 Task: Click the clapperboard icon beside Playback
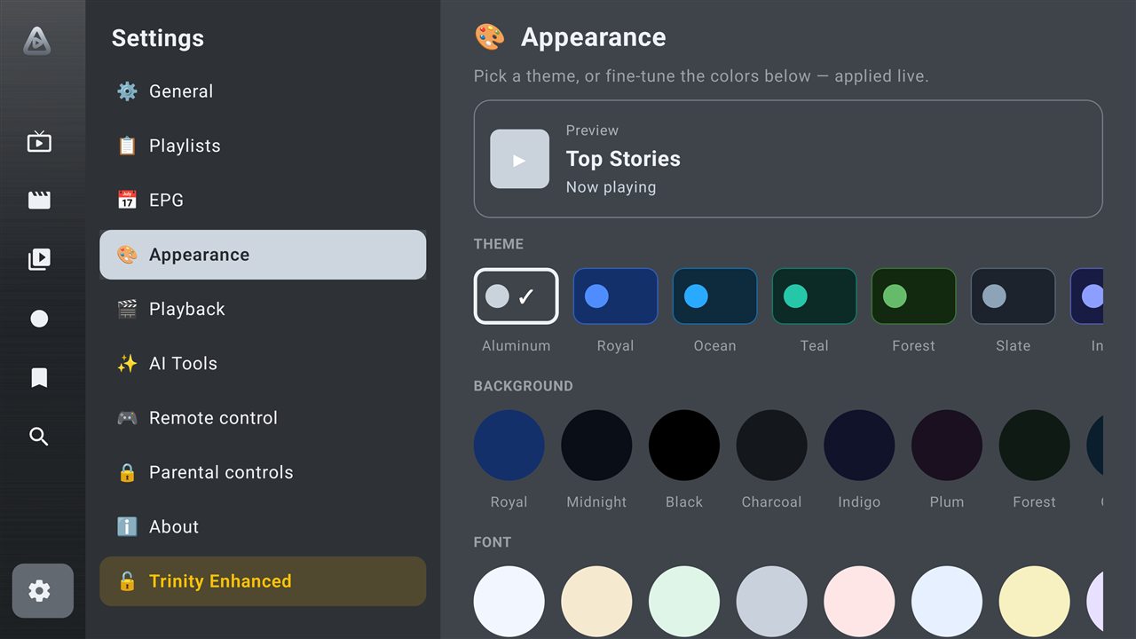point(127,309)
